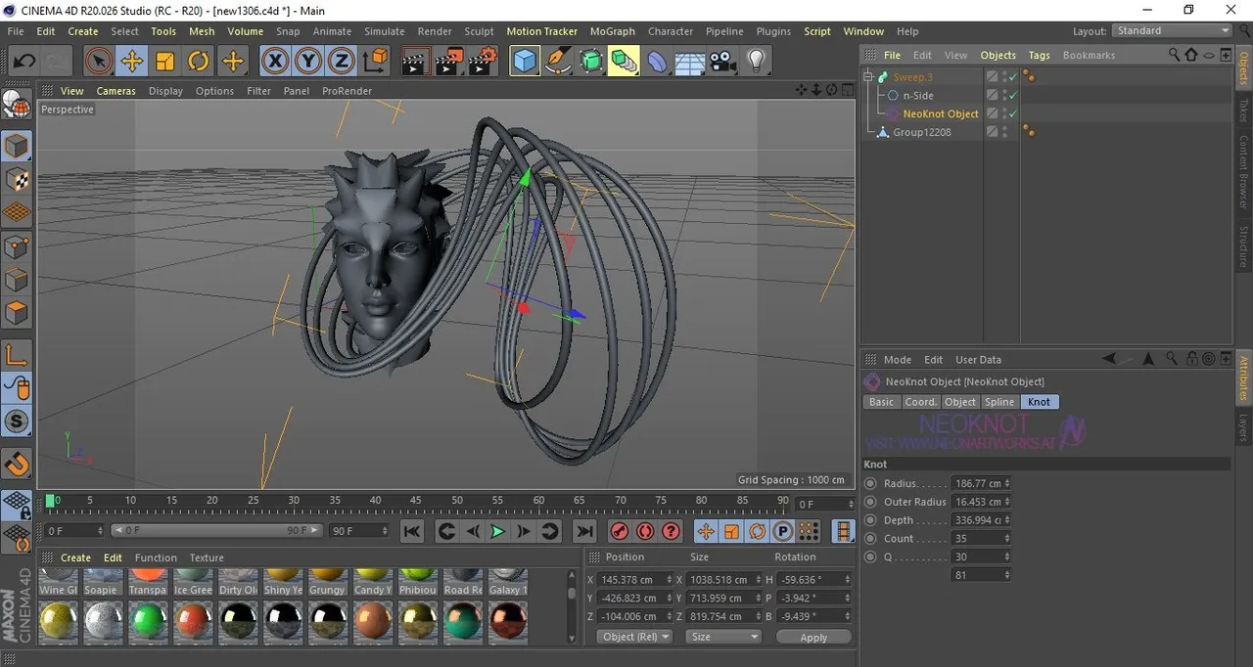The image size is (1253, 667).
Task: Click Make Editable icon
Action: (17, 104)
